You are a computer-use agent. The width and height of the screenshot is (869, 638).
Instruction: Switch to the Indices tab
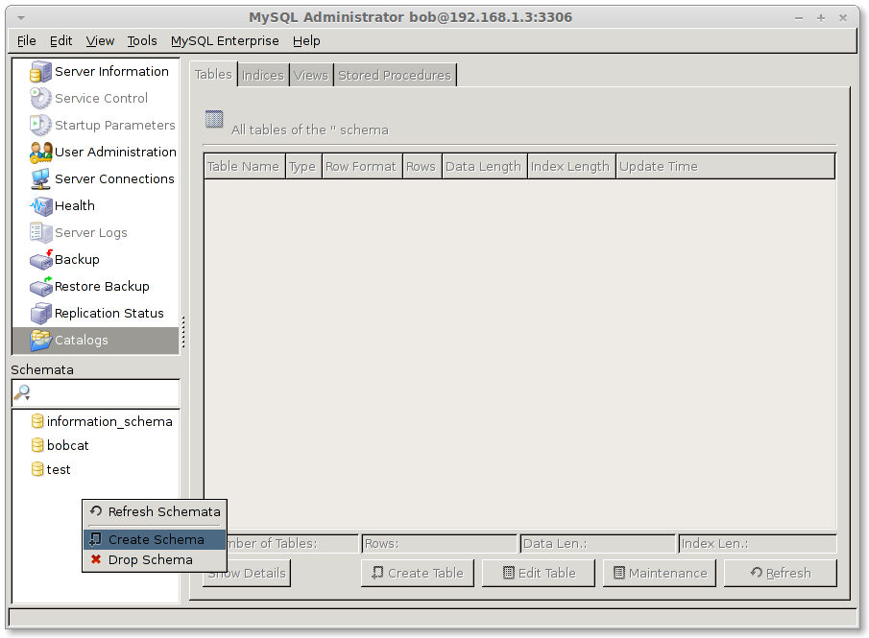(263, 76)
